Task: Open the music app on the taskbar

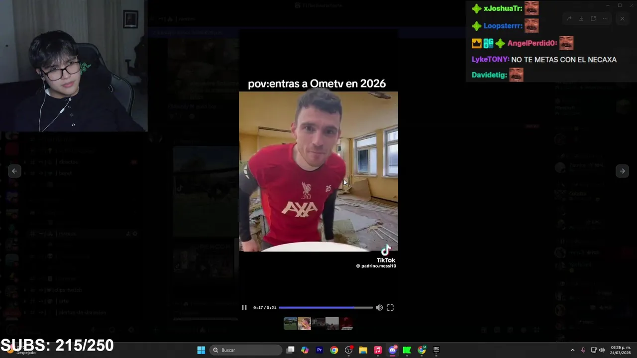Action: click(378, 350)
